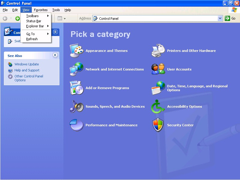Viewport: 240px width, 180px height.
Task: Open the Favorites menu
Action: click(x=41, y=10)
